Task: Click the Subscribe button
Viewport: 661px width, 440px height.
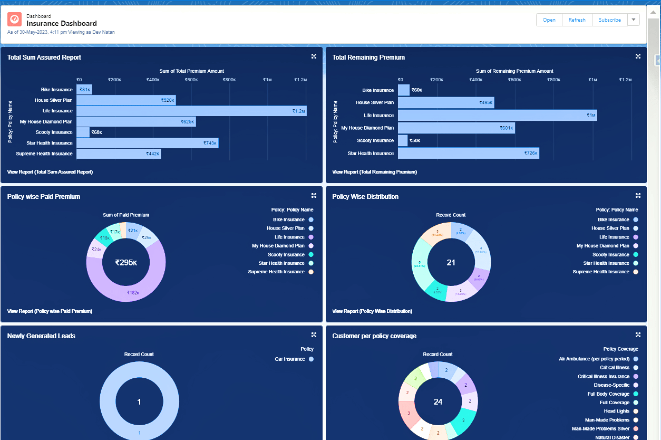Action: tap(610, 20)
